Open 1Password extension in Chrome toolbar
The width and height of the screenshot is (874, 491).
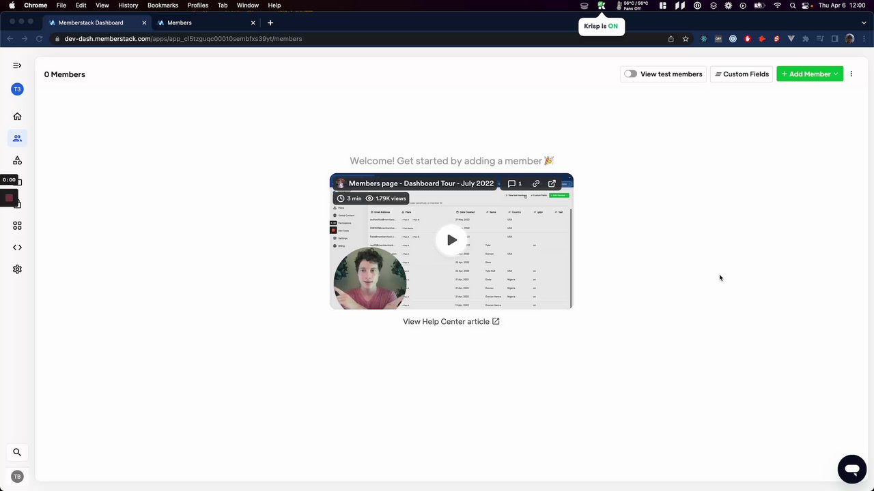733,39
